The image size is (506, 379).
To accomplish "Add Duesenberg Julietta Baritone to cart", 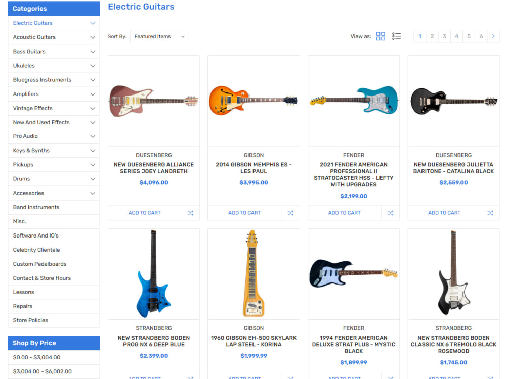I will (444, 213).
